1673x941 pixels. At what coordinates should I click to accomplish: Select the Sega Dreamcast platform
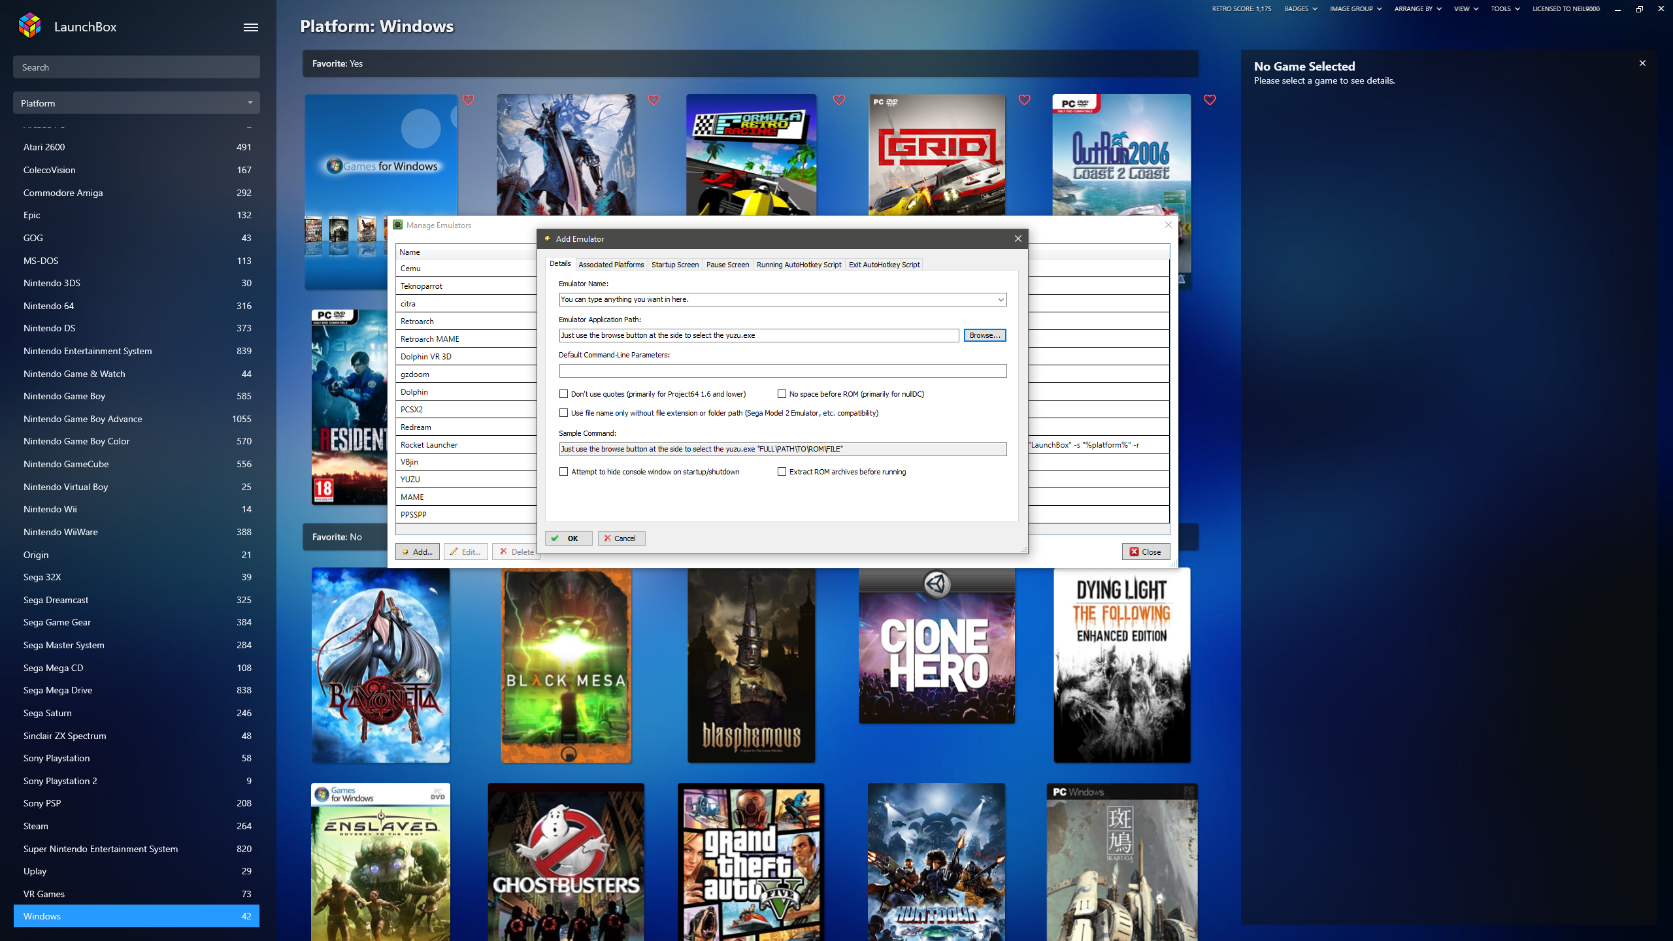click(137, 600)
